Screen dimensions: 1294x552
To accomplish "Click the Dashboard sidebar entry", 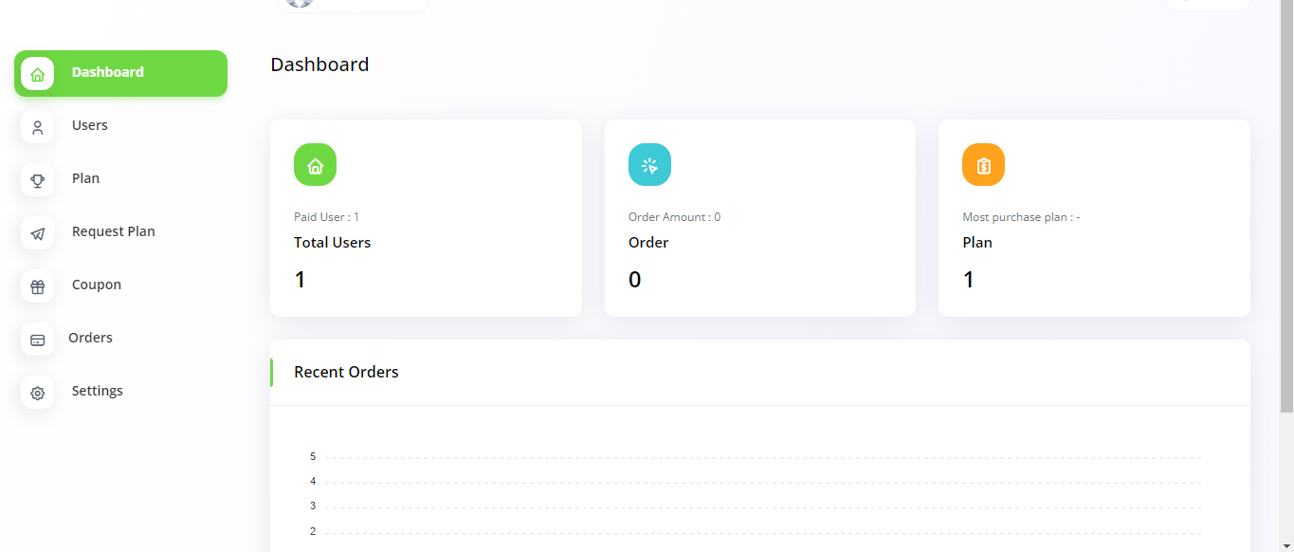I will 107,72.
